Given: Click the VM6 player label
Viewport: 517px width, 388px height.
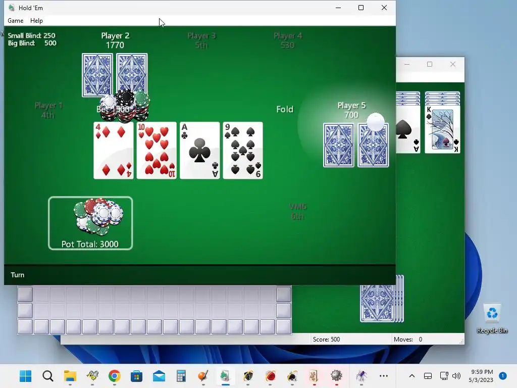Looking at the screenshot, I should tap(298, 207).
